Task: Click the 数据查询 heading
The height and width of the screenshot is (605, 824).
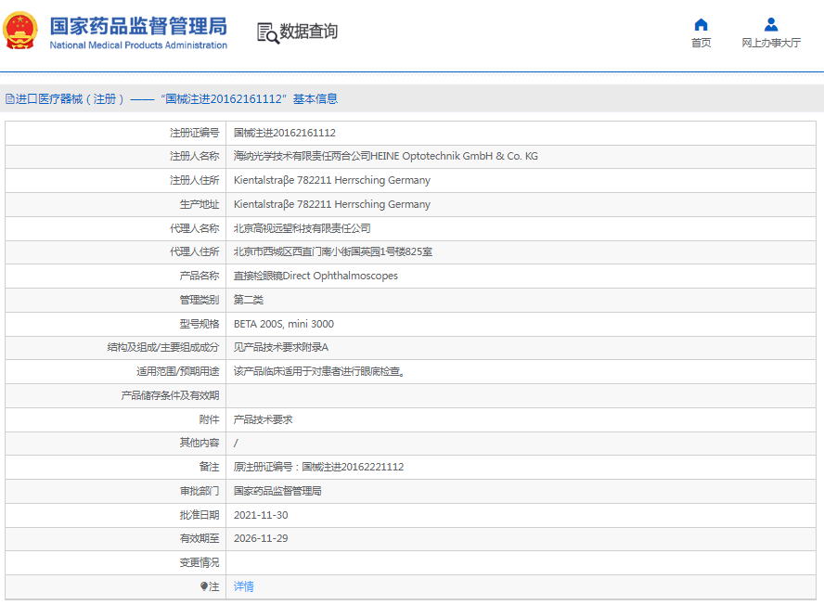Action: (308, 32)
